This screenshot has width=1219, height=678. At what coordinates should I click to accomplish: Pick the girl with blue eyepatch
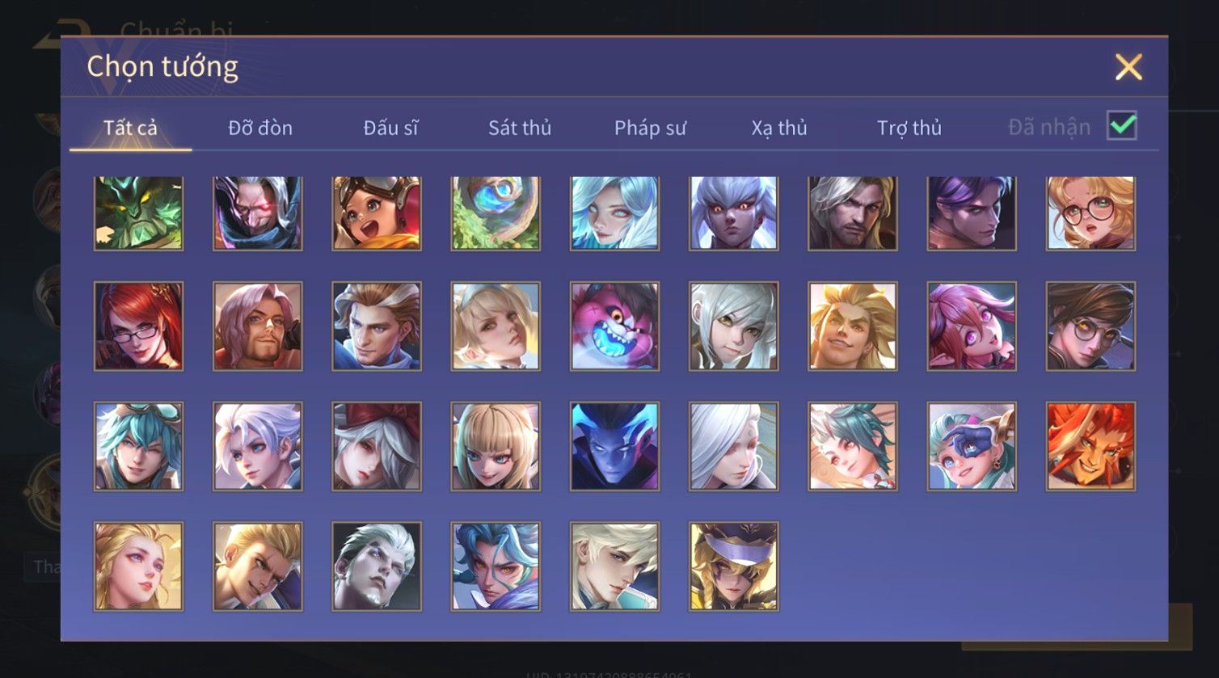(972, 446)
